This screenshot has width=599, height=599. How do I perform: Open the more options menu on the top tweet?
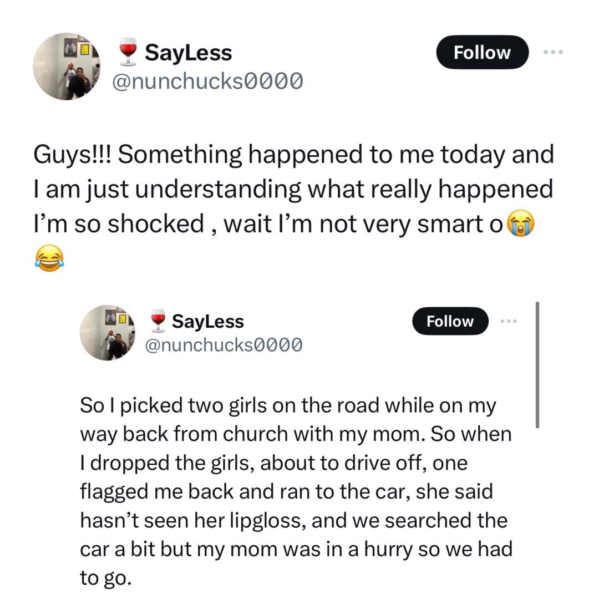coord(553,52)
